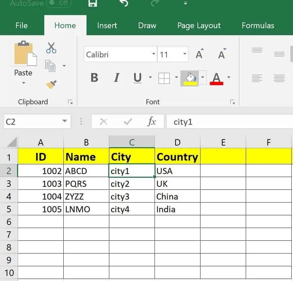Image resolution: width=293 pixels, height=281 pixels.
Task: Expand underline style options
Action: point(150,77)
